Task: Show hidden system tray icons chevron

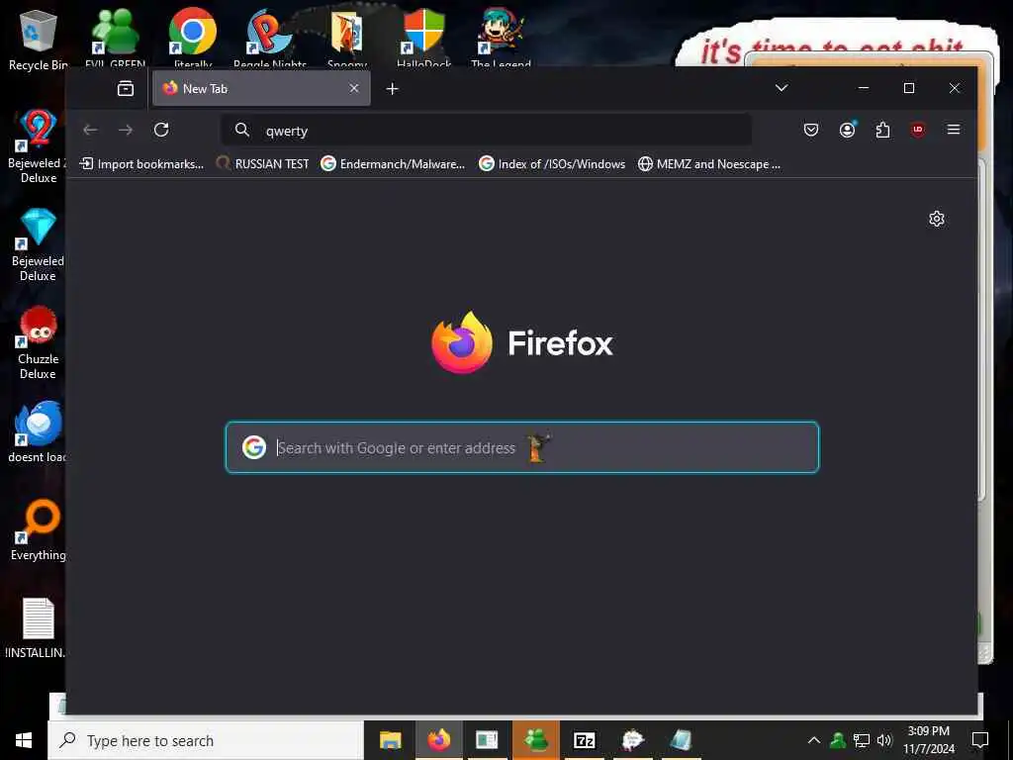Action: click(814, 740)
